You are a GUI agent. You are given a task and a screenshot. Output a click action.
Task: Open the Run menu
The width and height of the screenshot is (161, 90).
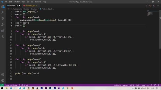coord(32,2)
